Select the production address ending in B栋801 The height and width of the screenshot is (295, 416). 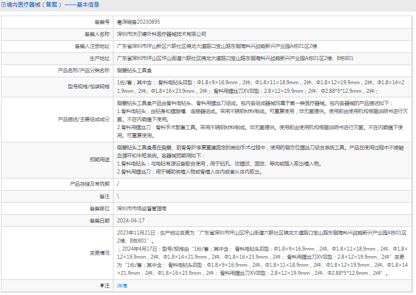pos(235,58)
